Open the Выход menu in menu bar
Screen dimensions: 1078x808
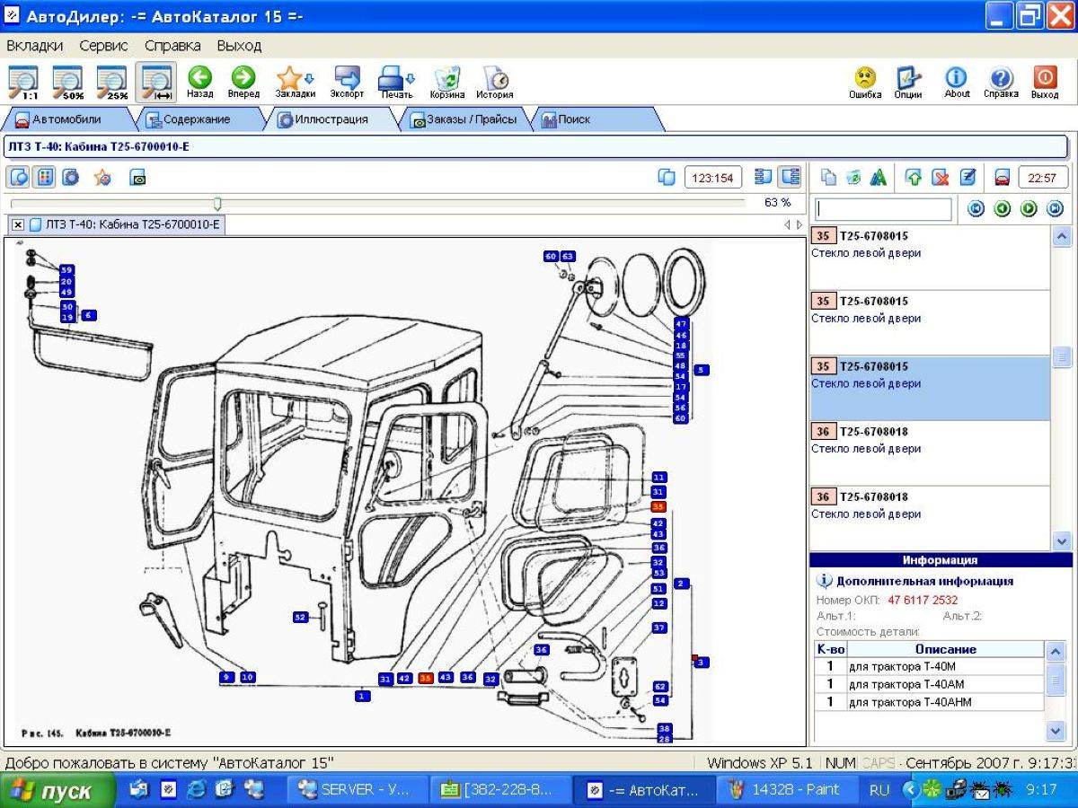click(239, 45)
